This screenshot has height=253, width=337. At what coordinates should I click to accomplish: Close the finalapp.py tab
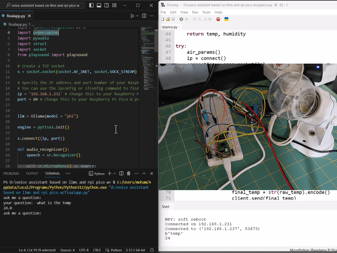pos(29,15)
